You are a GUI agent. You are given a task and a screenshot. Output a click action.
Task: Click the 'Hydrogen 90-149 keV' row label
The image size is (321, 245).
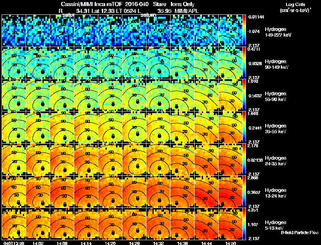pos(277,64)
